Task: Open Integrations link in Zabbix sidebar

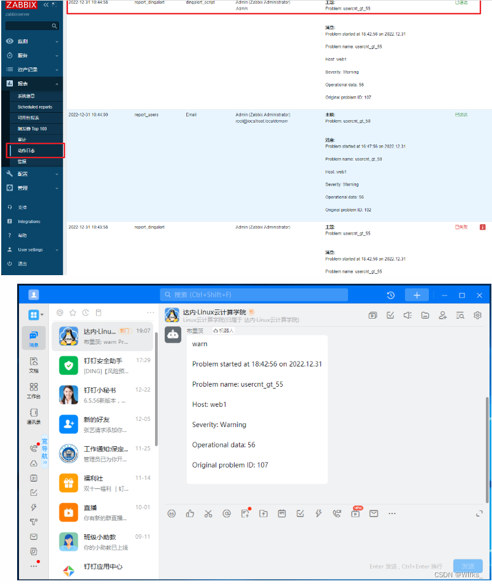Action: point(29,222)
